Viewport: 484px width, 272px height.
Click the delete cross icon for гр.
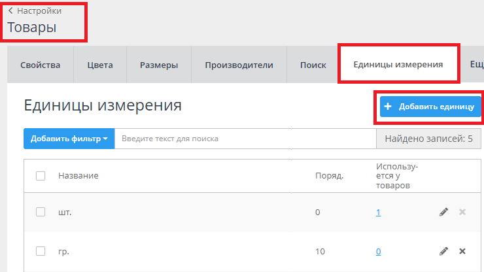click(462, 251)
